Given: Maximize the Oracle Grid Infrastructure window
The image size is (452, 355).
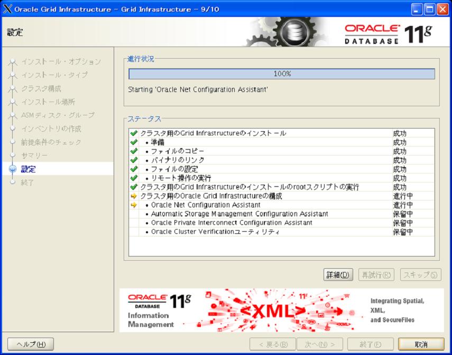Looking at the screenshot, I should coord(429,10).
